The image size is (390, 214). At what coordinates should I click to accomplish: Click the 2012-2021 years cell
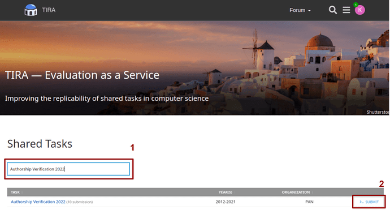point(226,202)
